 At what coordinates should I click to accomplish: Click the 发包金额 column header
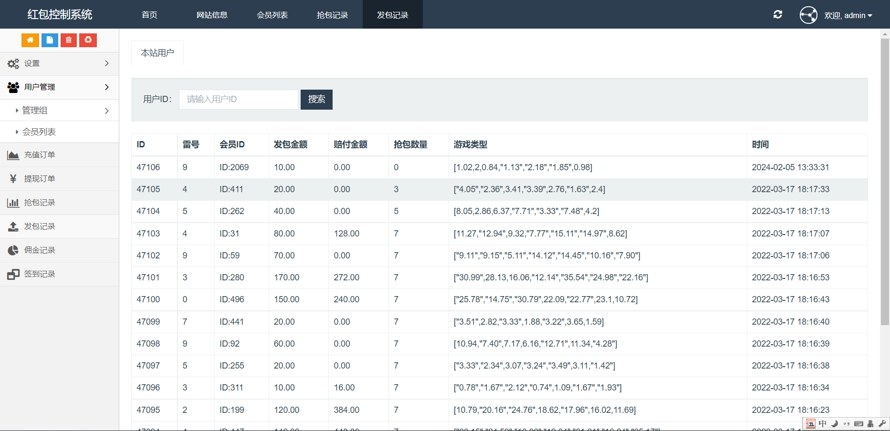click(291, 144)
